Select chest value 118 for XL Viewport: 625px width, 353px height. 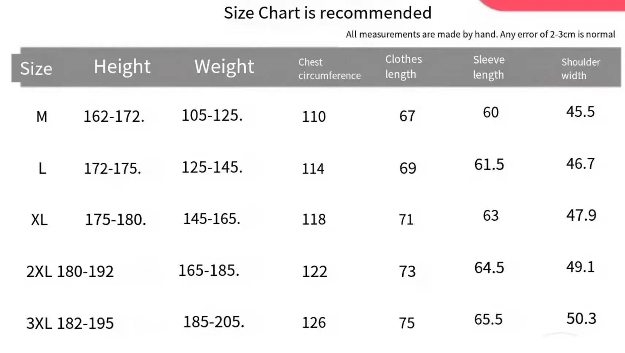pyautogui.click(x=314, y=219)
